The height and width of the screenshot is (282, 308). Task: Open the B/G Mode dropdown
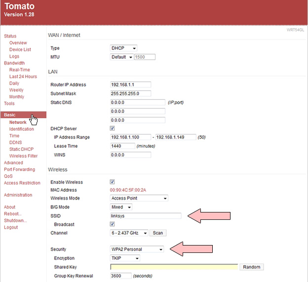(x=124, y=207)
